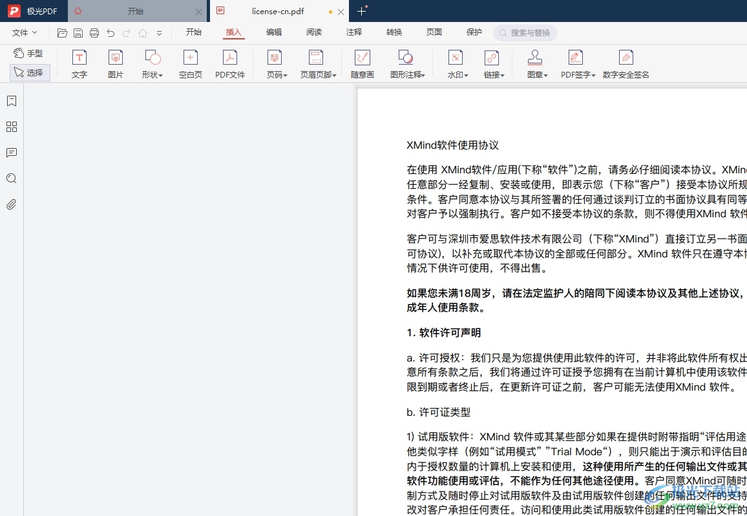Open the 页码 page number dropdown

277,64
